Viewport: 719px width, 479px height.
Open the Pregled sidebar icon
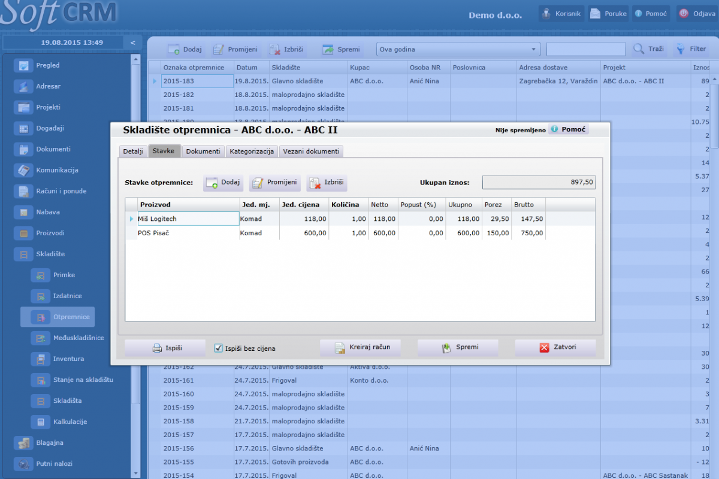tap(23, 65)
